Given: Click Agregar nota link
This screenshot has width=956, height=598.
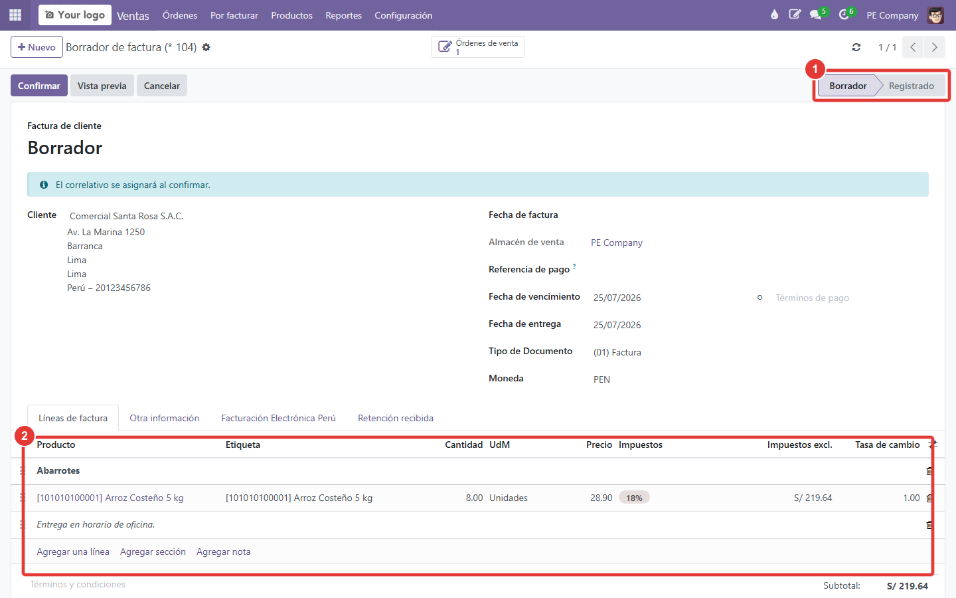Looking at the screenshot, I should pyautogui.click(x=224, y=551).
